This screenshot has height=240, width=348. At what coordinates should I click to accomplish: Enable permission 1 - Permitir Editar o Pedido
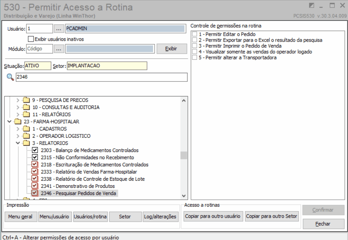pos(195,34)
